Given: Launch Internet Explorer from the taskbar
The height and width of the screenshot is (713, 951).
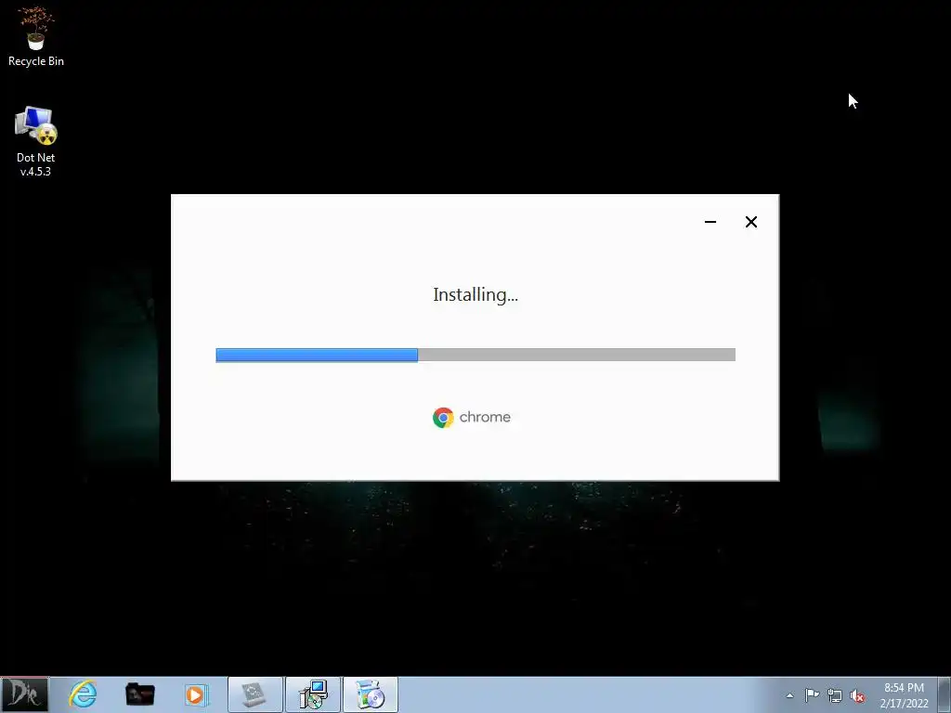Looking at the screenshot, I should click(83, 694).
